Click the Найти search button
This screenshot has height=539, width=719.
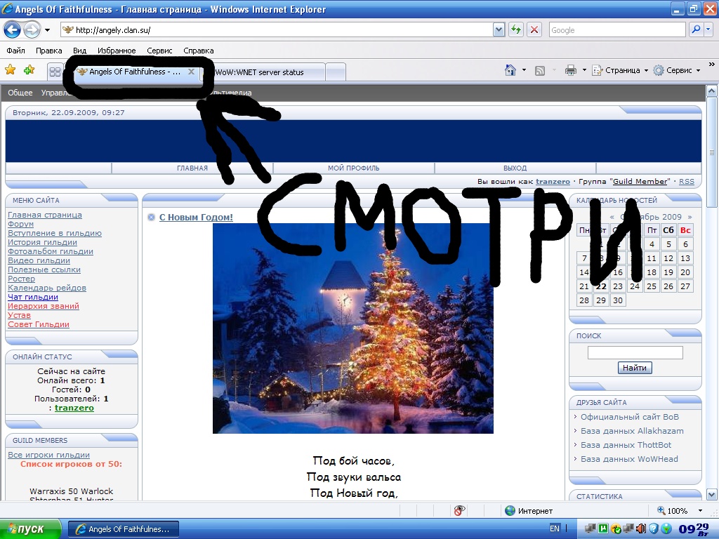tap(635, 368)
